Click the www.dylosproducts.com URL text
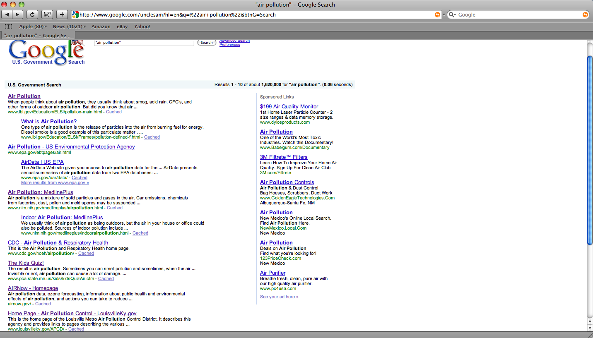The height and width of the screenshot is (338, 593). [x=285, y=122]
